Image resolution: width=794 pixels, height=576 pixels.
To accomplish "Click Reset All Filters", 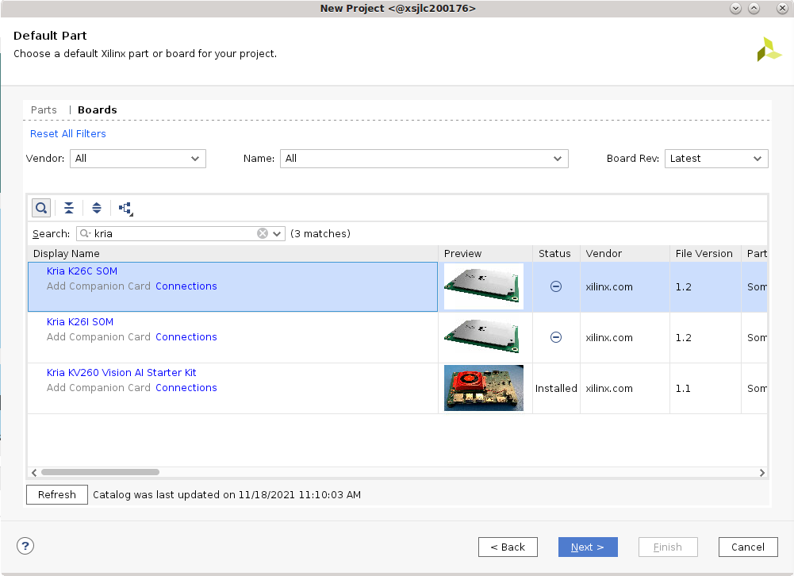I will pos(67,133).
